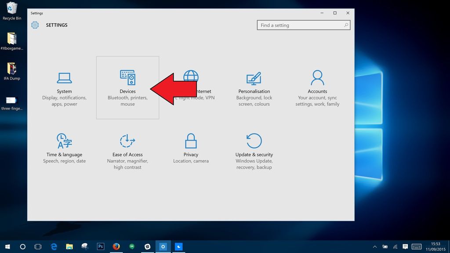Open the IFA Dump desktop folder
This screenshot has width=450, height=253.
click(x=11, y=68)
